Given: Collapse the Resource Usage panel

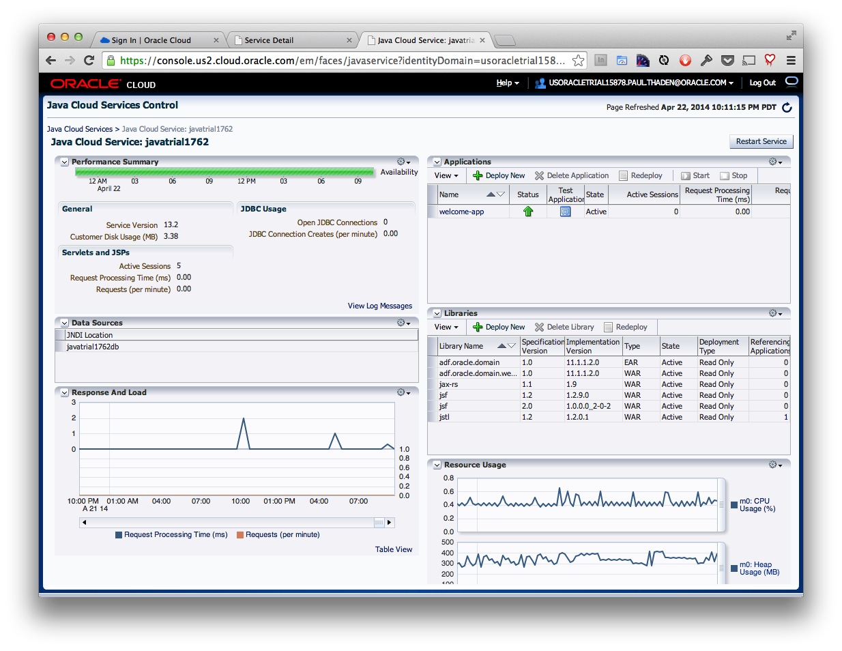Looking at the screenshot, I should 437,465.
